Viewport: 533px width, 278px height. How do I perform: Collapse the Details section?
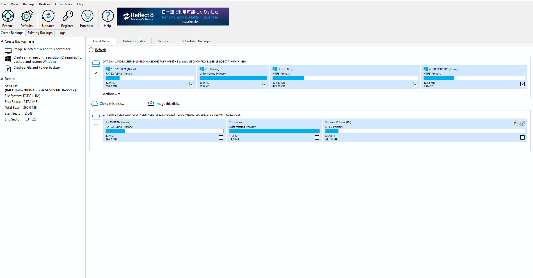[x=2, y=79]
